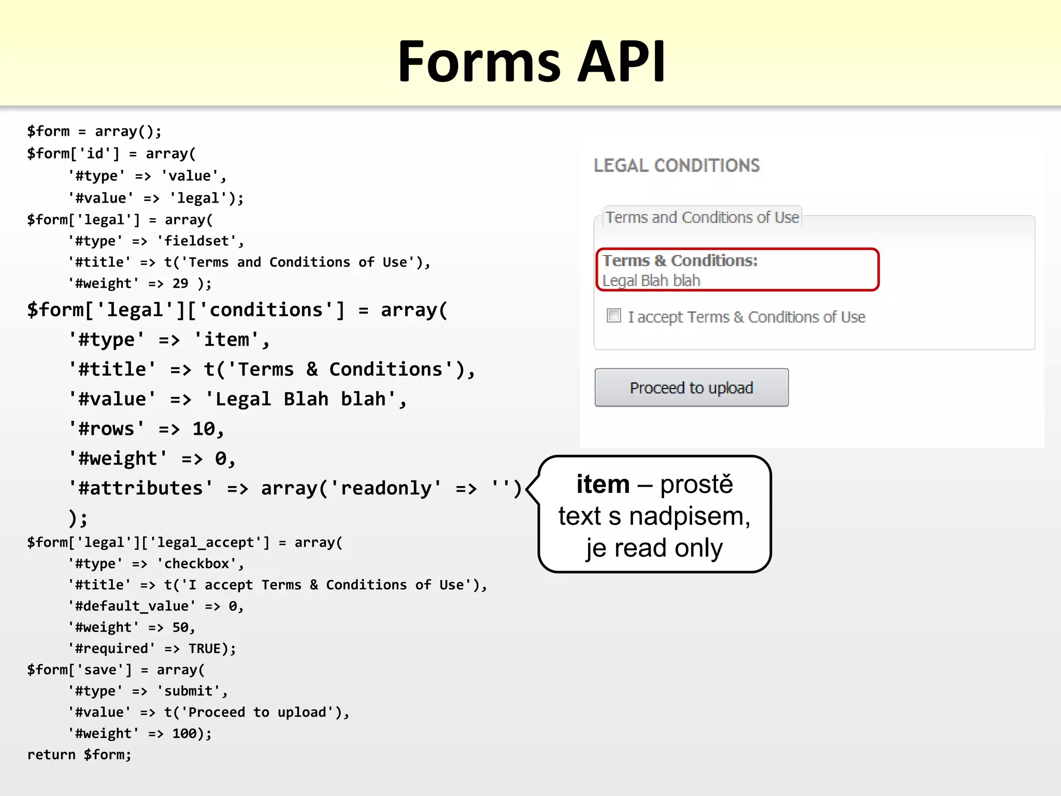Click the $form = array(); code line
Screen dimensions: 1061x796
(94, 131)
